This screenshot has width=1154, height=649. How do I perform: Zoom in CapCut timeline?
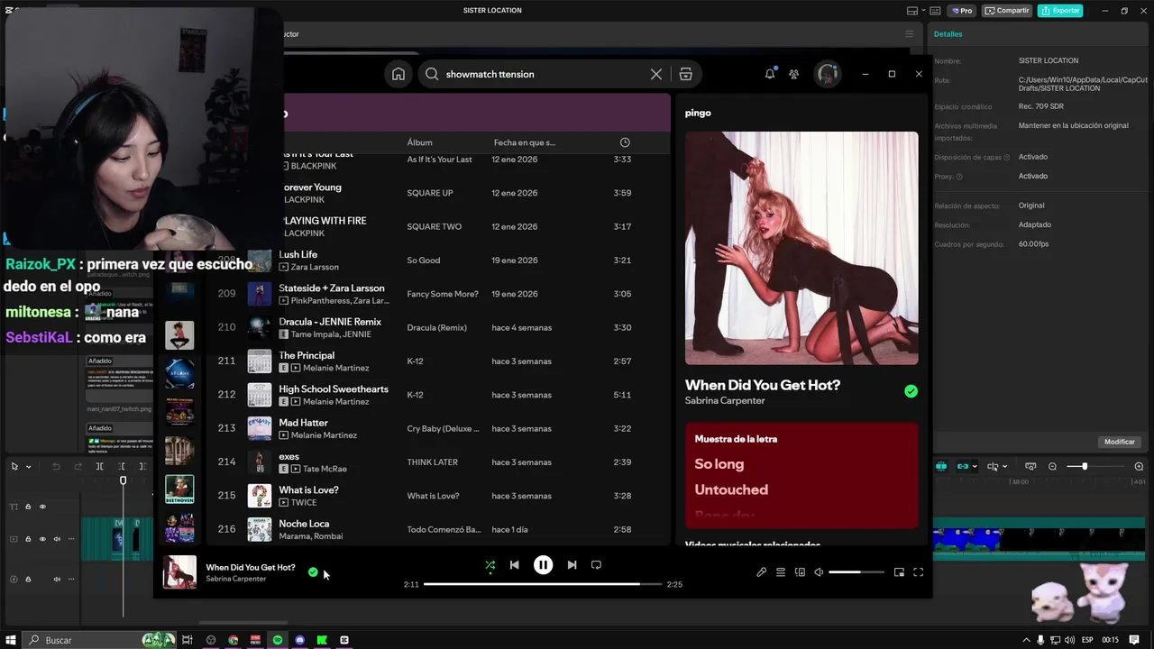[x=1139, y=466]
